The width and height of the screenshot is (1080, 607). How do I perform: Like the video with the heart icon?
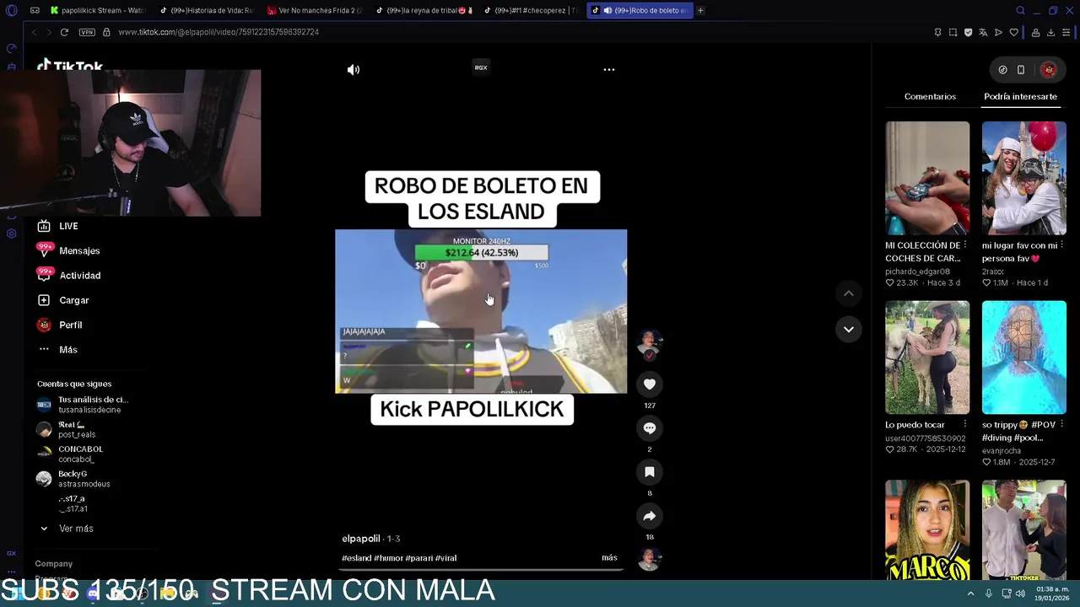pos(650,384)
